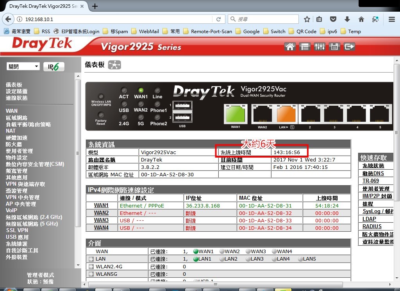400x291 pixels.
Task: Click the USB port 1 on router image
Action: click(182, 105)
